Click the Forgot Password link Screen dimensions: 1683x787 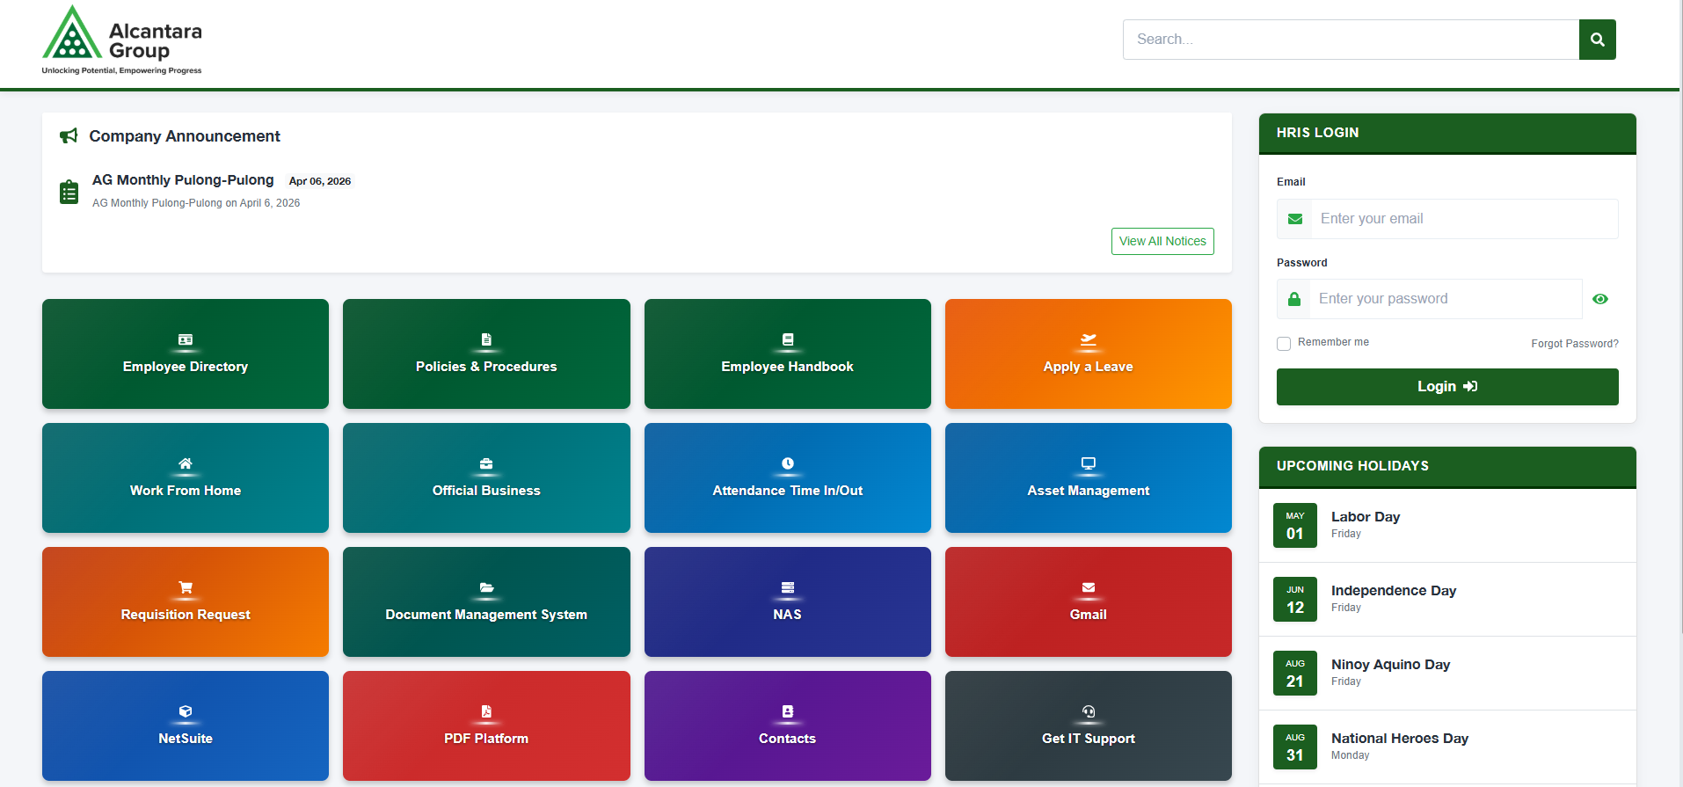click(1574, 344)
